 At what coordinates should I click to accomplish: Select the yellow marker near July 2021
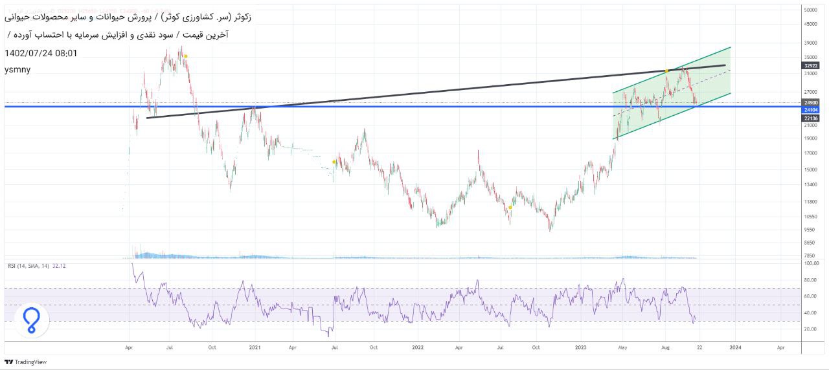tap(334, 162)
